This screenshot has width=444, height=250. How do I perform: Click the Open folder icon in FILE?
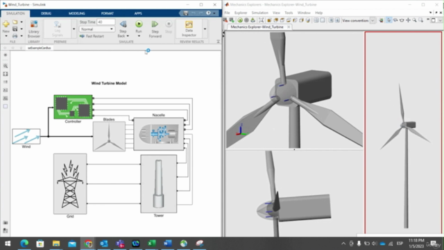[15, 22]
